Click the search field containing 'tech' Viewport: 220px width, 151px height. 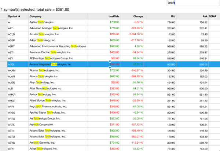[x=193, y=3]
